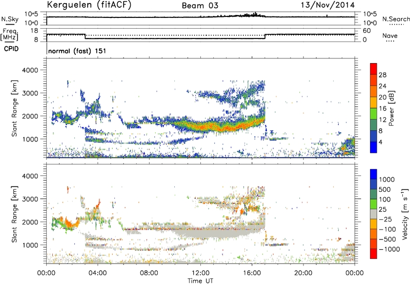Click the "N.Sky" legend label
Viewport: 410px width, 284px height.
click(x=10, y=19)
